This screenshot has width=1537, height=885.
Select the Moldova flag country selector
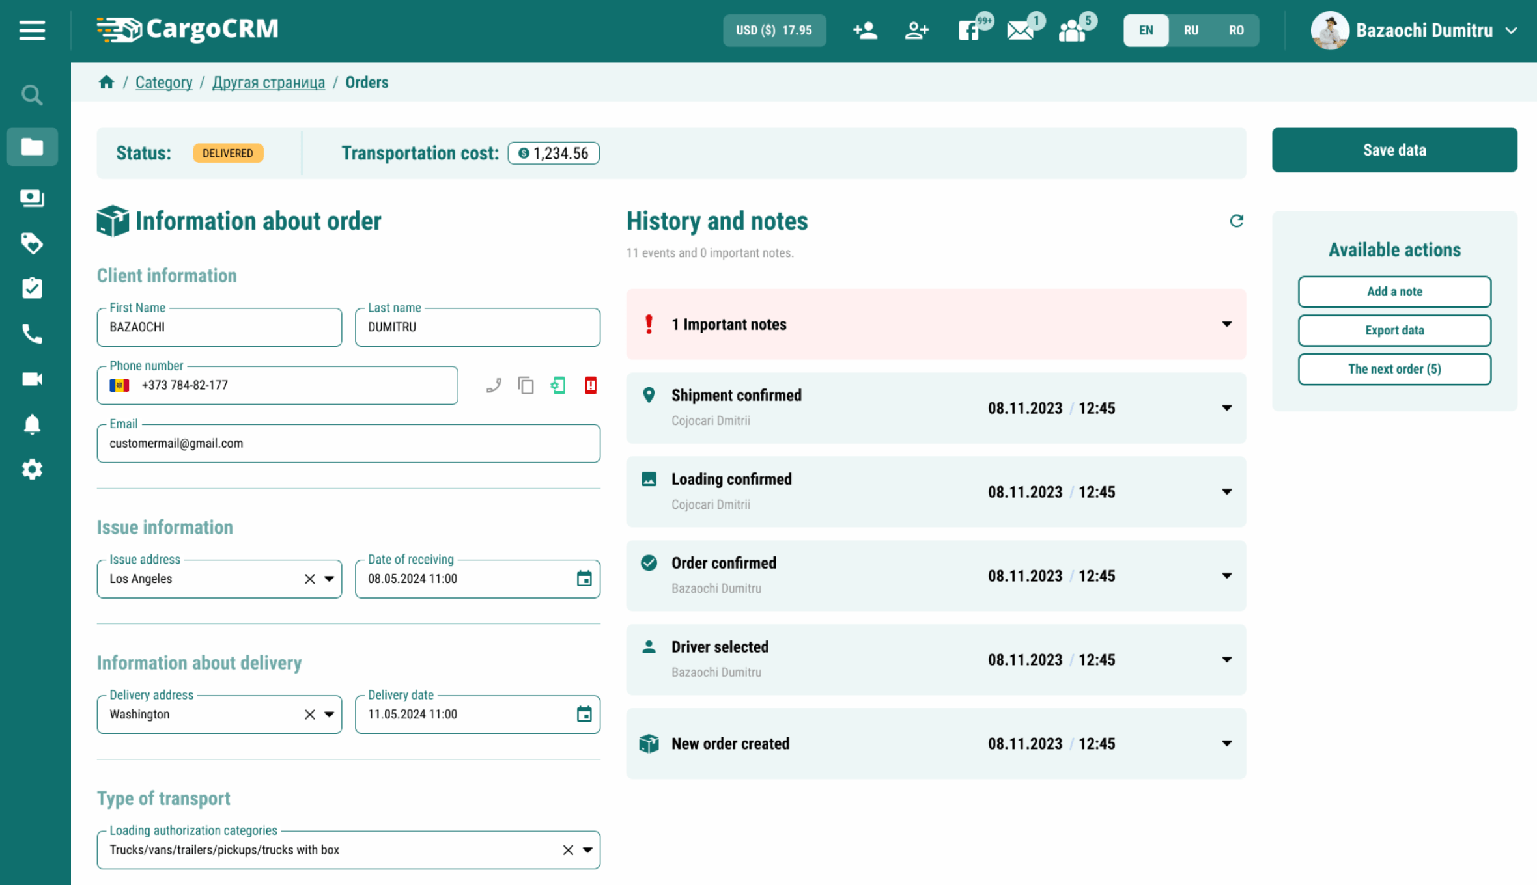coord(119,385)
